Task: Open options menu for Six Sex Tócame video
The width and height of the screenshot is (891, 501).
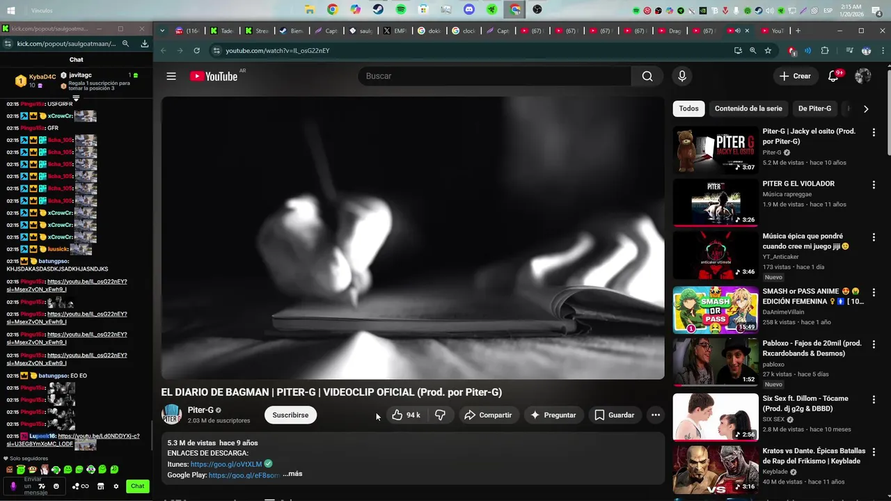Action: click(874, 399)
